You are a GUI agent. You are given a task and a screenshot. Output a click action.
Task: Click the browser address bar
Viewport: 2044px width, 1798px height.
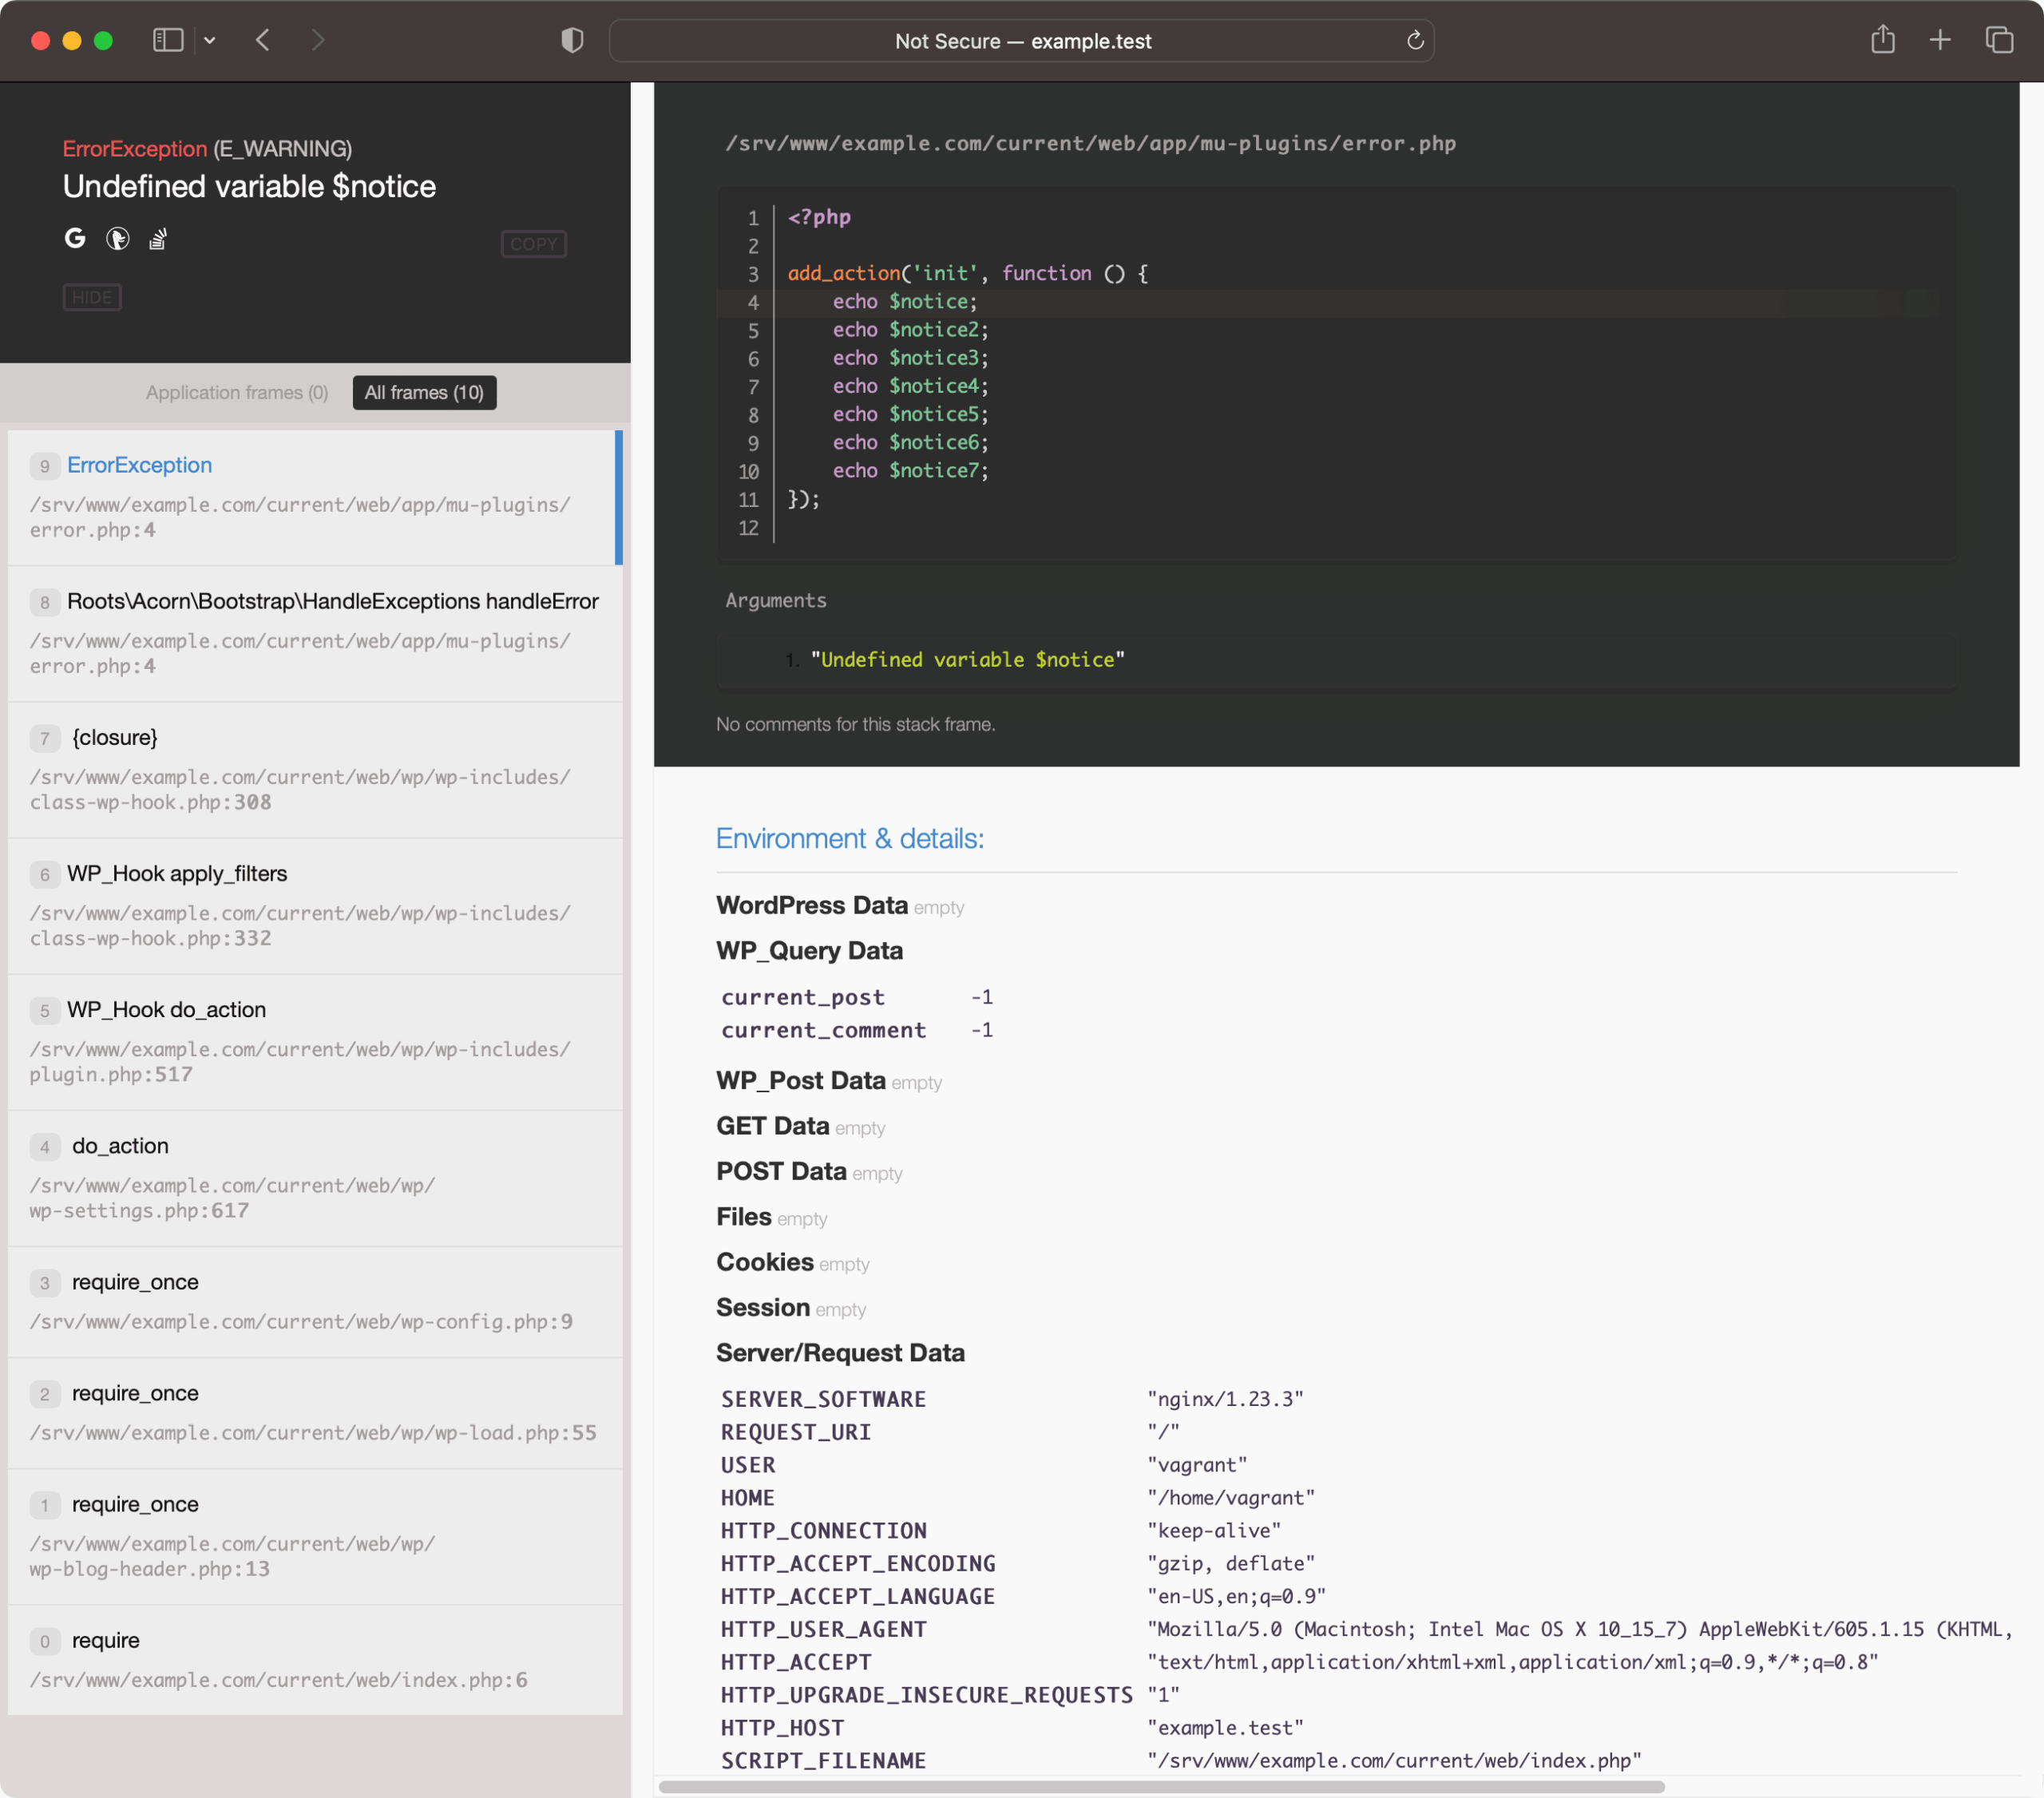coord(1023,41)
